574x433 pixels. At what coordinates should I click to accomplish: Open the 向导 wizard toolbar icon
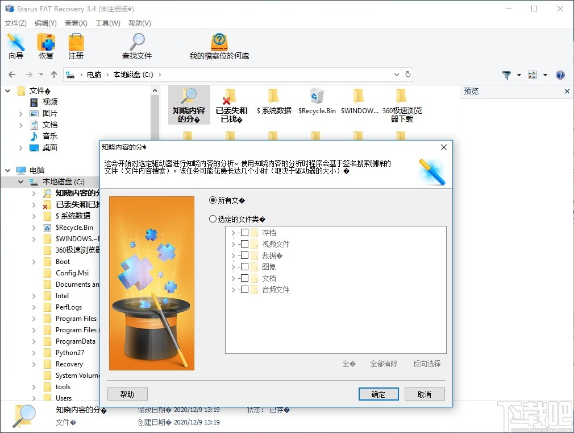click(x=16, y=47)
